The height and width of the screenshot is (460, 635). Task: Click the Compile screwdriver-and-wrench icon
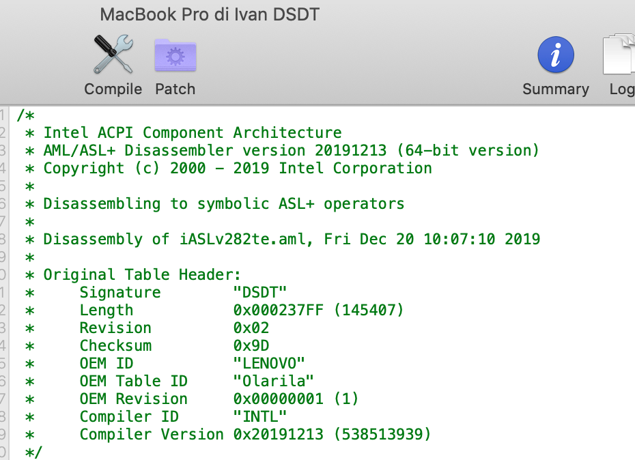113,55
